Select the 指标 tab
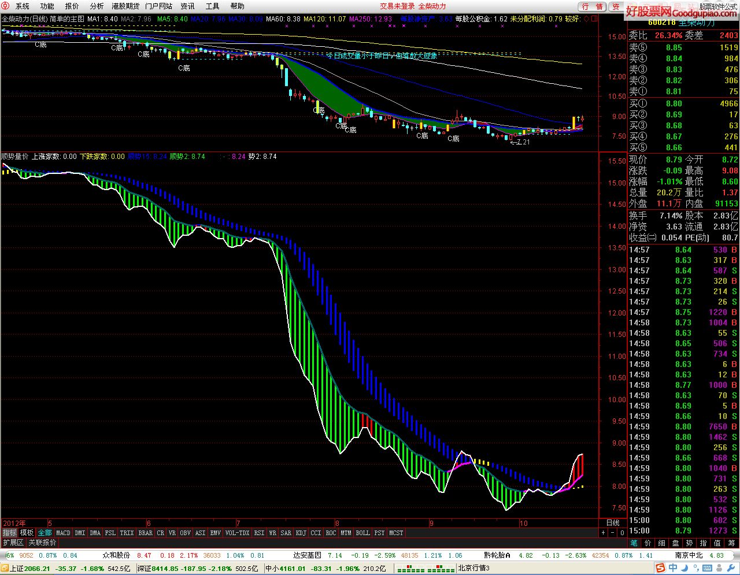Screen dimensions: 740x575 click(x=10, y=533)
